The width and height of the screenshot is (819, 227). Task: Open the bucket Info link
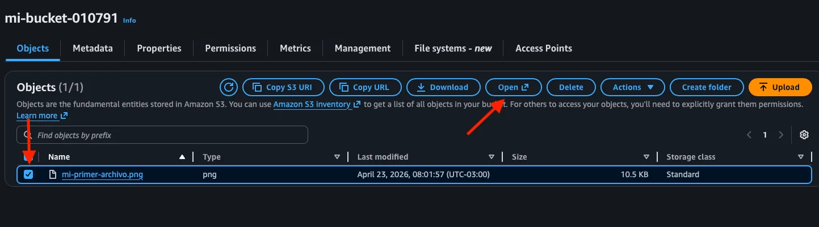129,20
